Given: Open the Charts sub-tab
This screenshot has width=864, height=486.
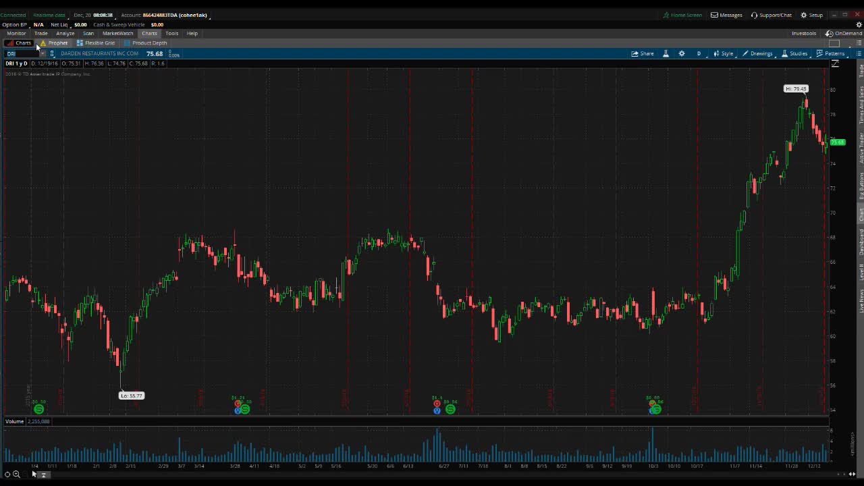Looking at the screenshot, I should point(19,43).
